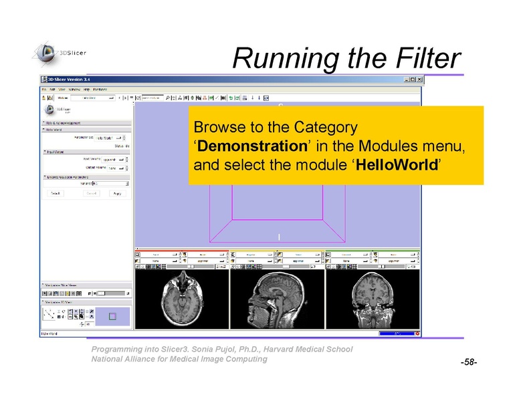
Task: Collapse Manipulate 3D View section
Action: point(87,302)
